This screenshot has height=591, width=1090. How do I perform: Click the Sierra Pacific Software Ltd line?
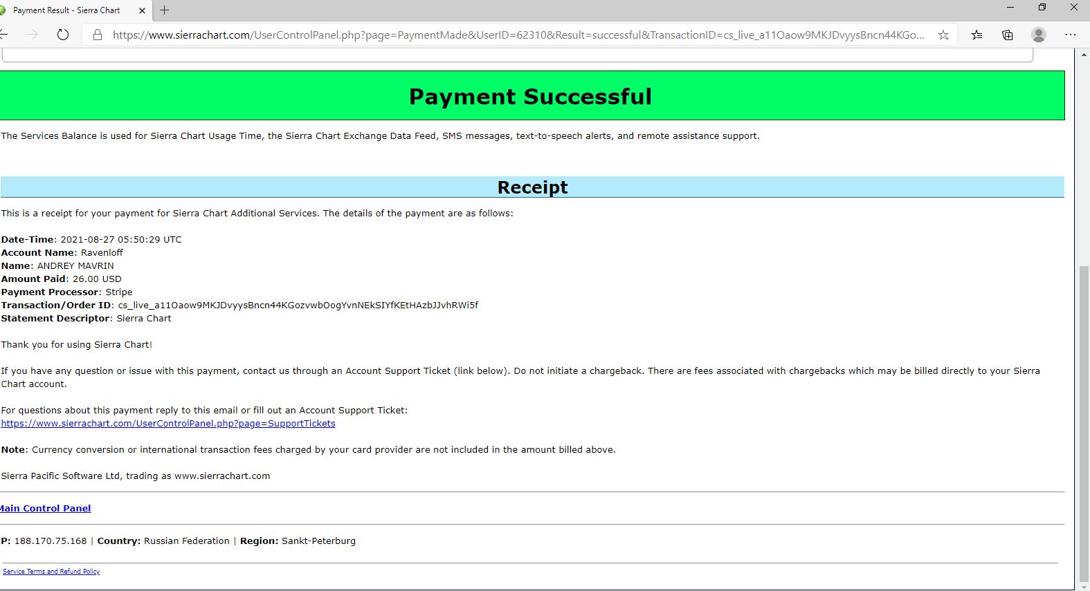pyautogui.click(x=136, y=476)
